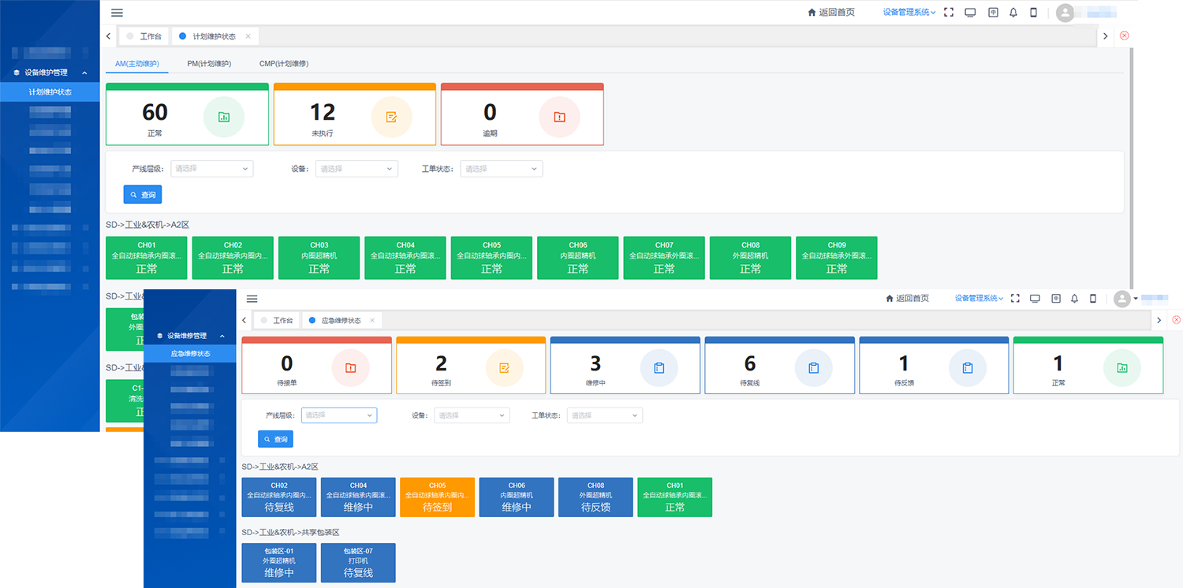
Task: Select the orange CH05 待签到 equipment tile
Action: 437,497
